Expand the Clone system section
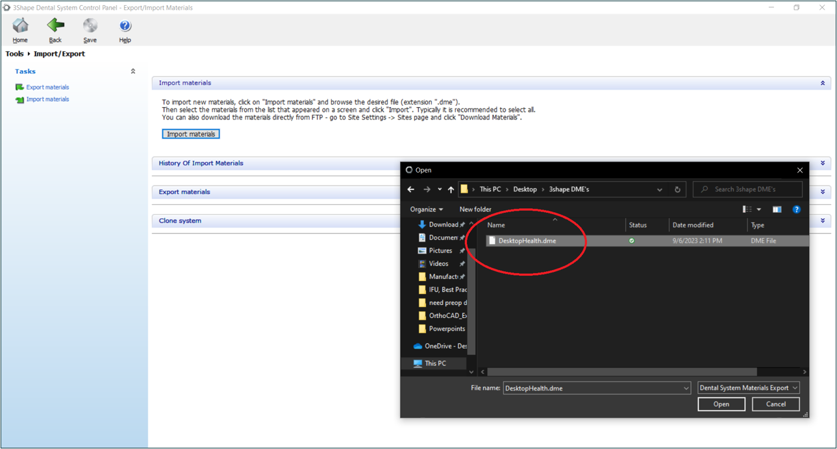 coord(823,221)
